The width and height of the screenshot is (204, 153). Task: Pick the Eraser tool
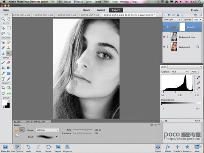(9, 62)
